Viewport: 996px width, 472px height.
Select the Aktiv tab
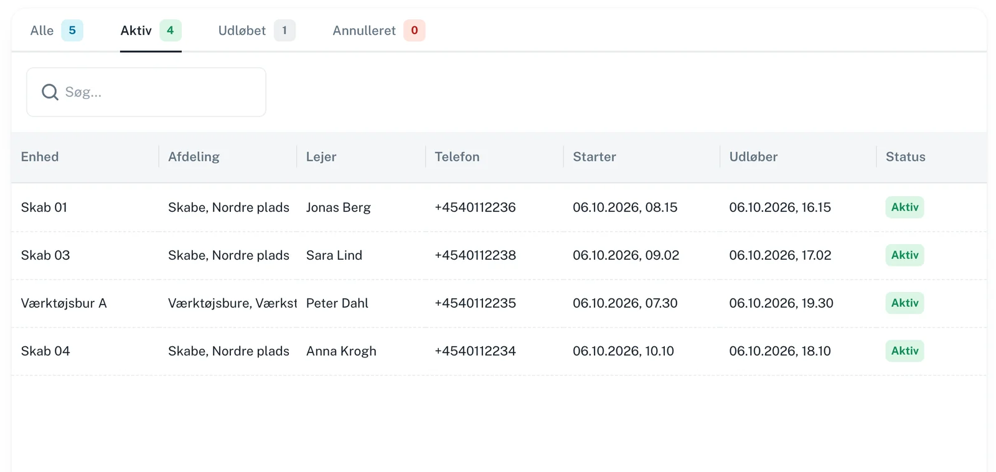[151, 31]
